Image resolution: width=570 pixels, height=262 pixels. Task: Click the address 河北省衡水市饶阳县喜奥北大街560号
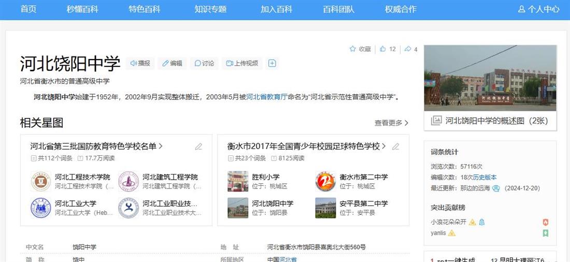316,247
